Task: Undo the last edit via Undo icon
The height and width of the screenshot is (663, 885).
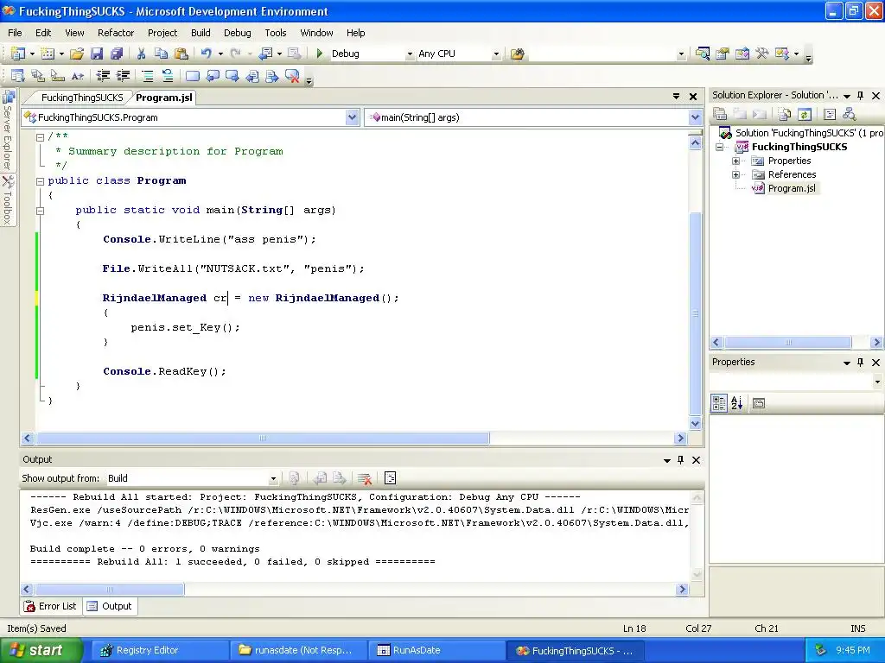Action: [206, 54]
